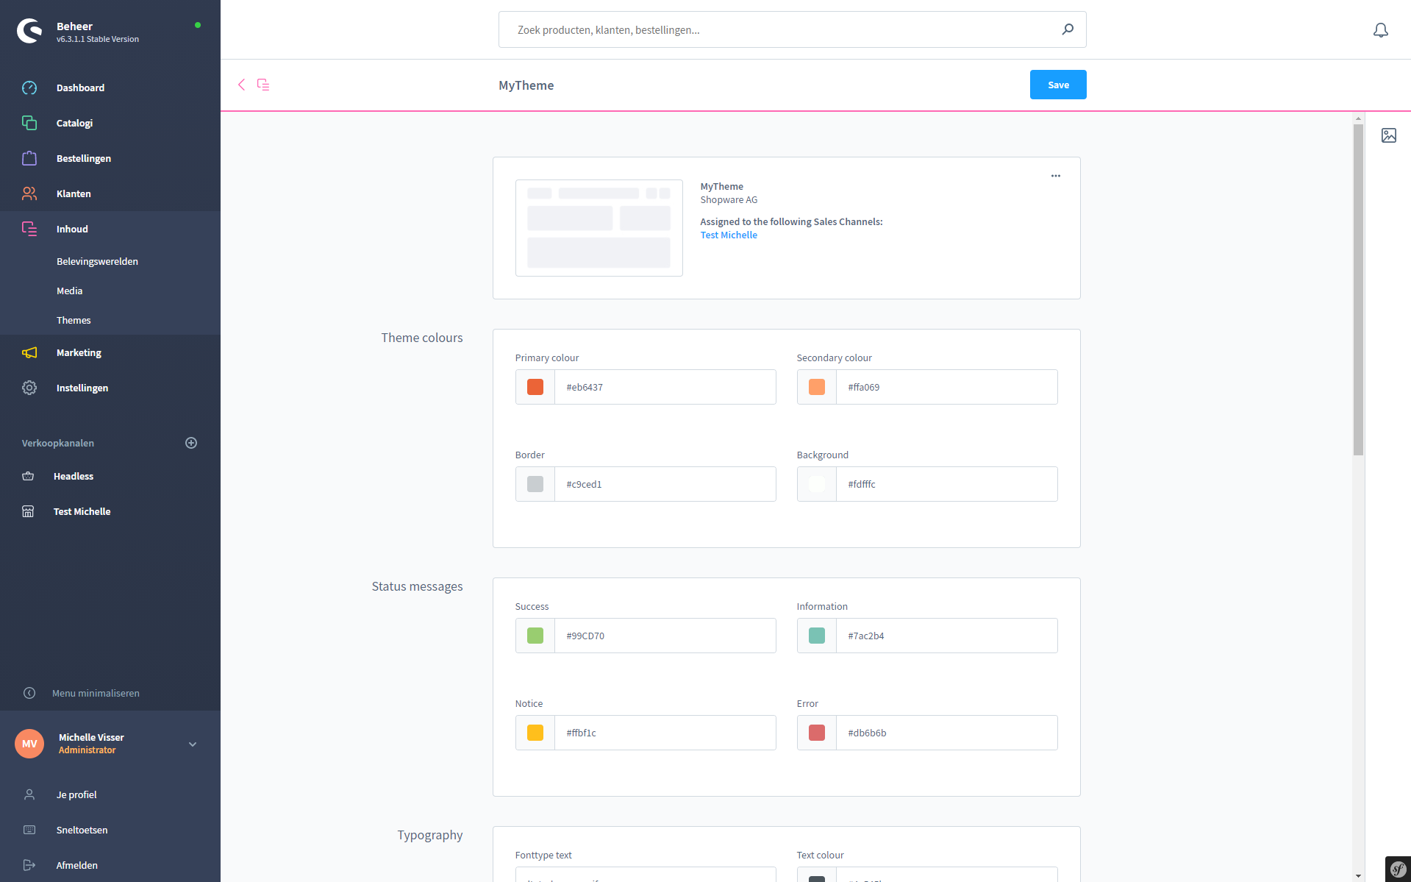
Task: Open the media sidebar image icon
Action: [x=1388, y=135]
